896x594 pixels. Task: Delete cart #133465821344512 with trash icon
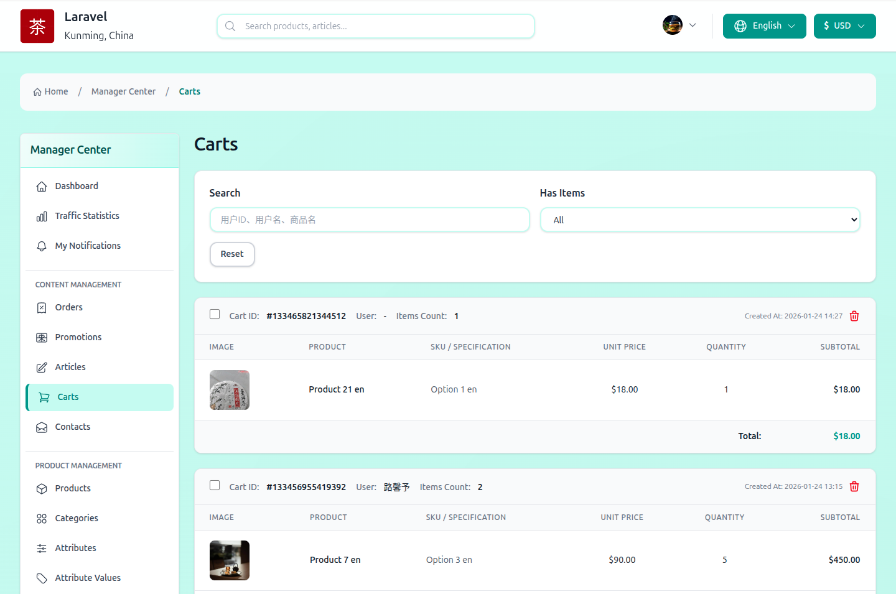click(854, 316)
